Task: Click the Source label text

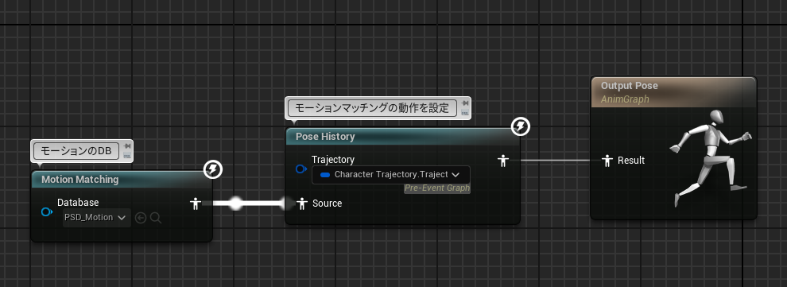Action: point(328,204)
